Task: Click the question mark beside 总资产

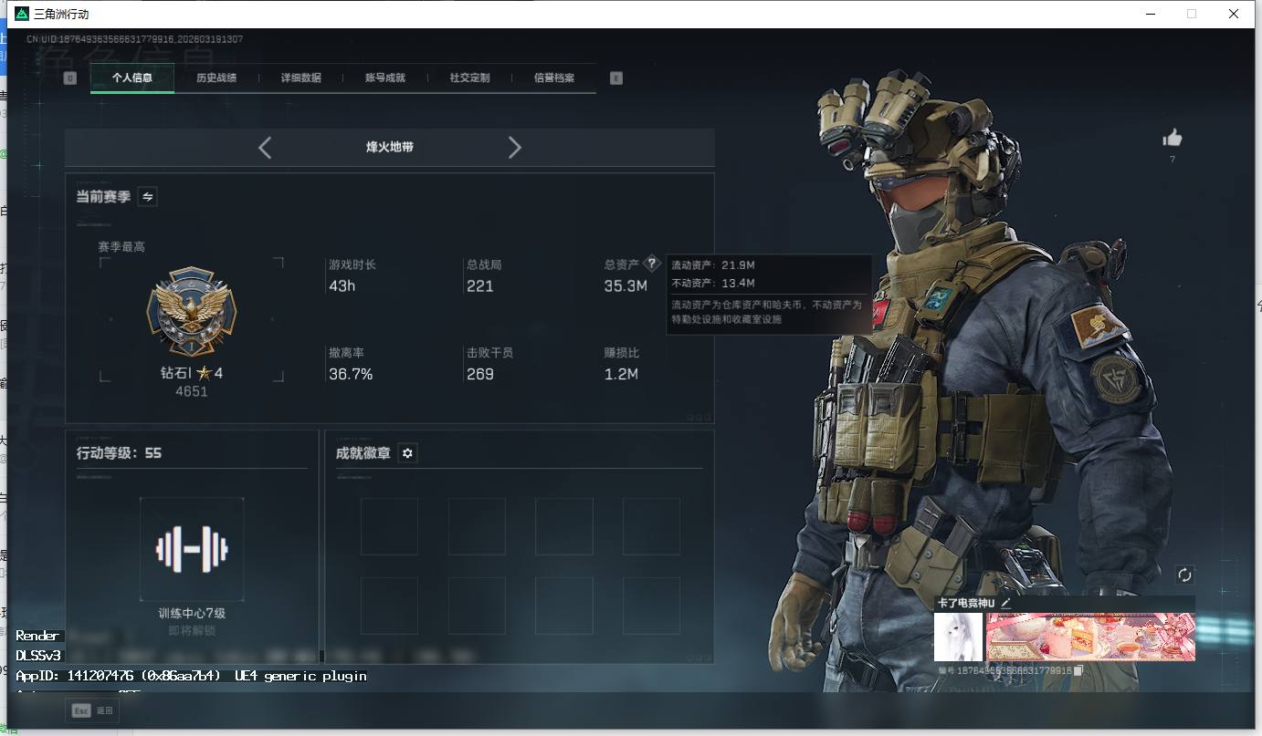Action: click(651, 264)
